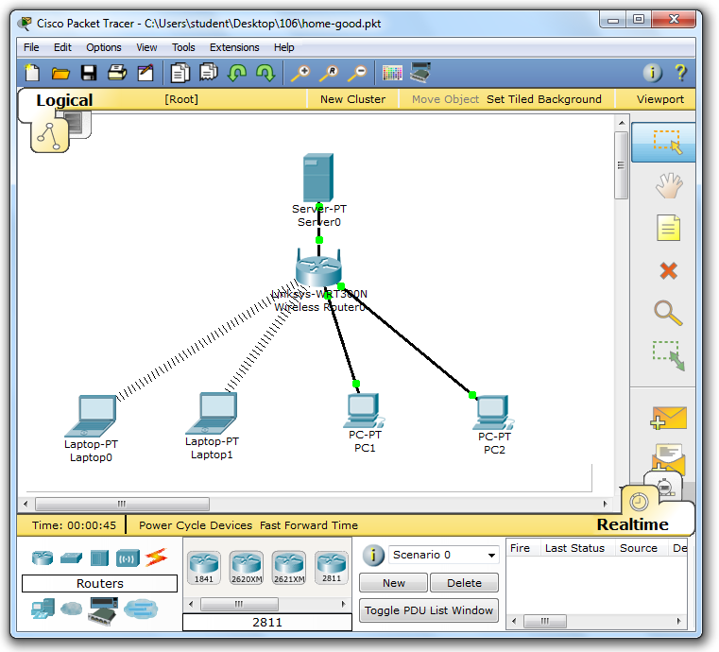Choose the Inspect magnifier tool
719x652 pixels.
pos(668,313)
